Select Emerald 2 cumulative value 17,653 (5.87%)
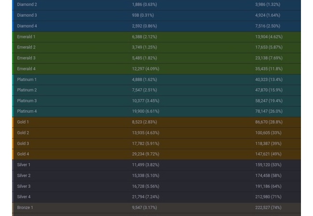Image resolution: width=313 pixels, height=216 pixels. pyautogui.click(x=268, y=48)
